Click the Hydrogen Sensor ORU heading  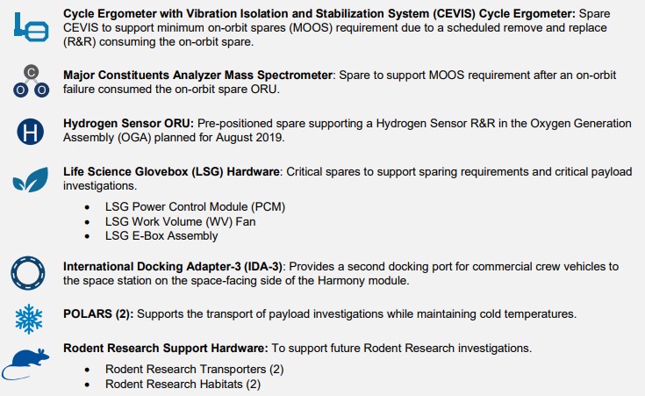[128, 124]
